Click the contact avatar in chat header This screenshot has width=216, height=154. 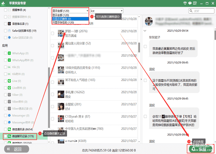[149, 21]
